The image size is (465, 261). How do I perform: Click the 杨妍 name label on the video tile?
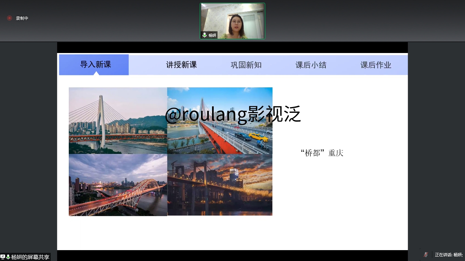(212, 35)
